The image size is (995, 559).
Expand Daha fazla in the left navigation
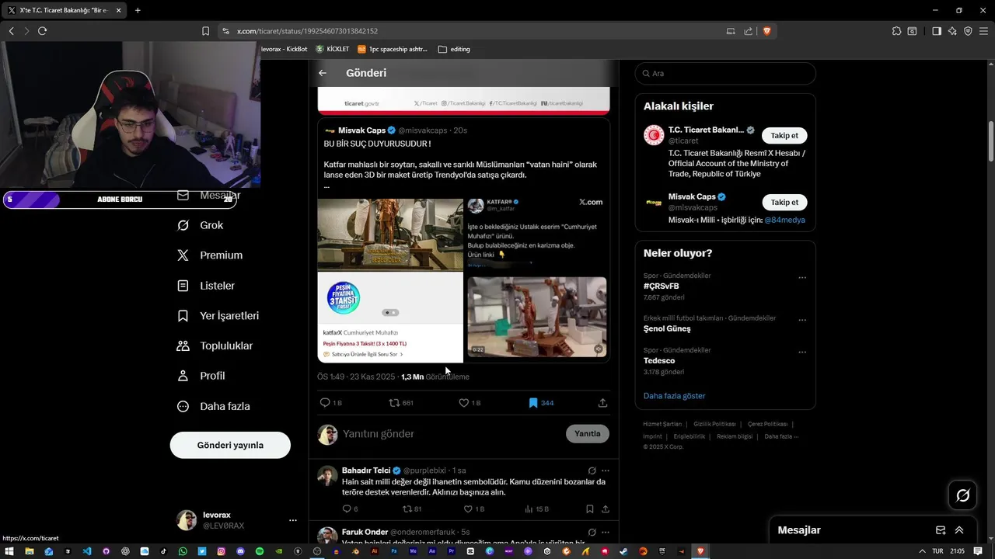click(214, 406)
